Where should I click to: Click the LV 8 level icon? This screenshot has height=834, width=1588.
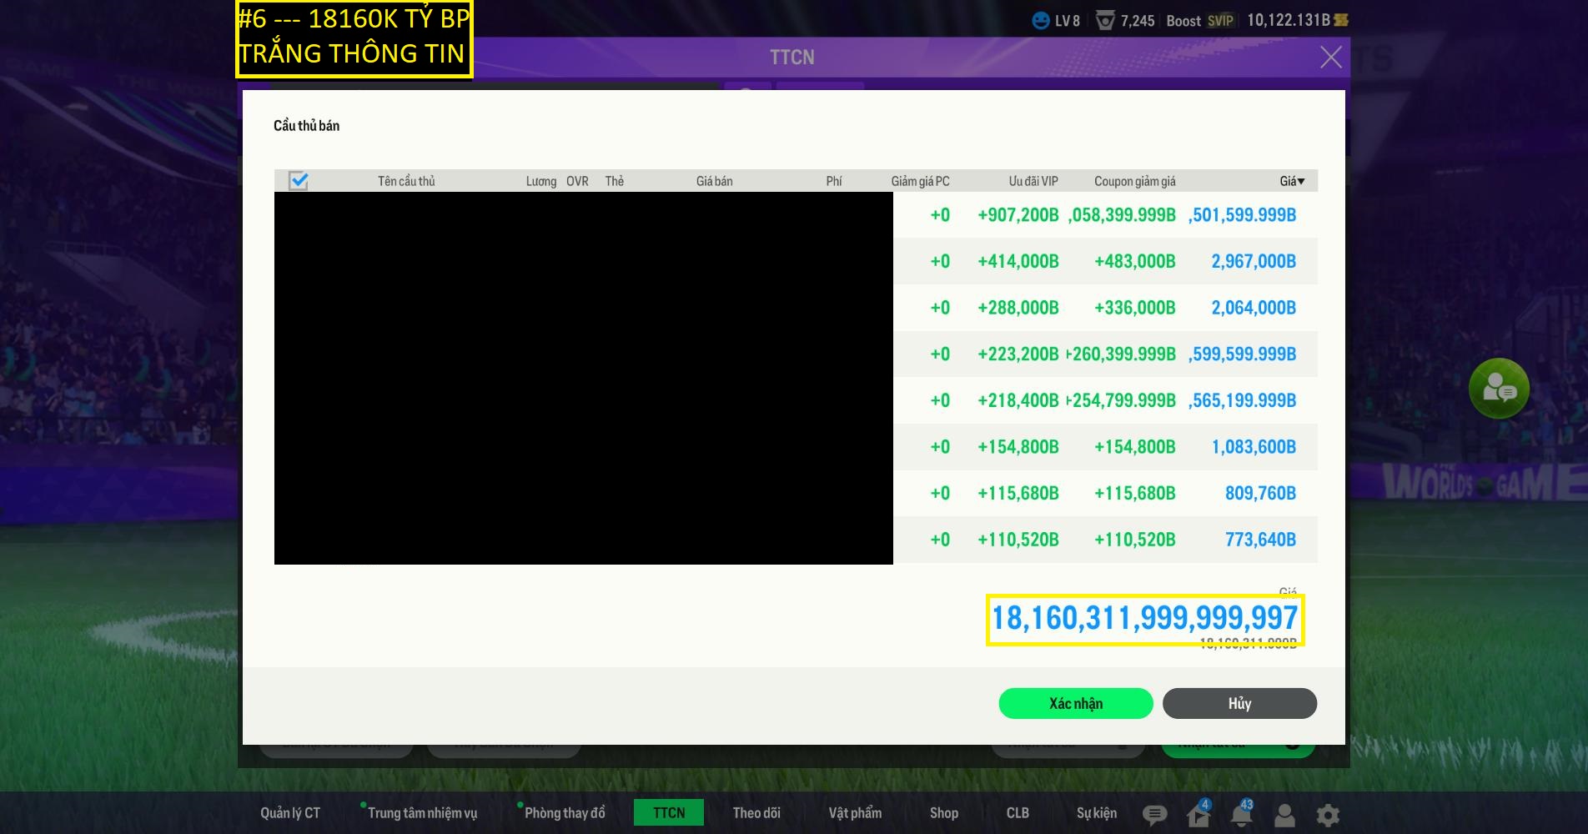1041,21
